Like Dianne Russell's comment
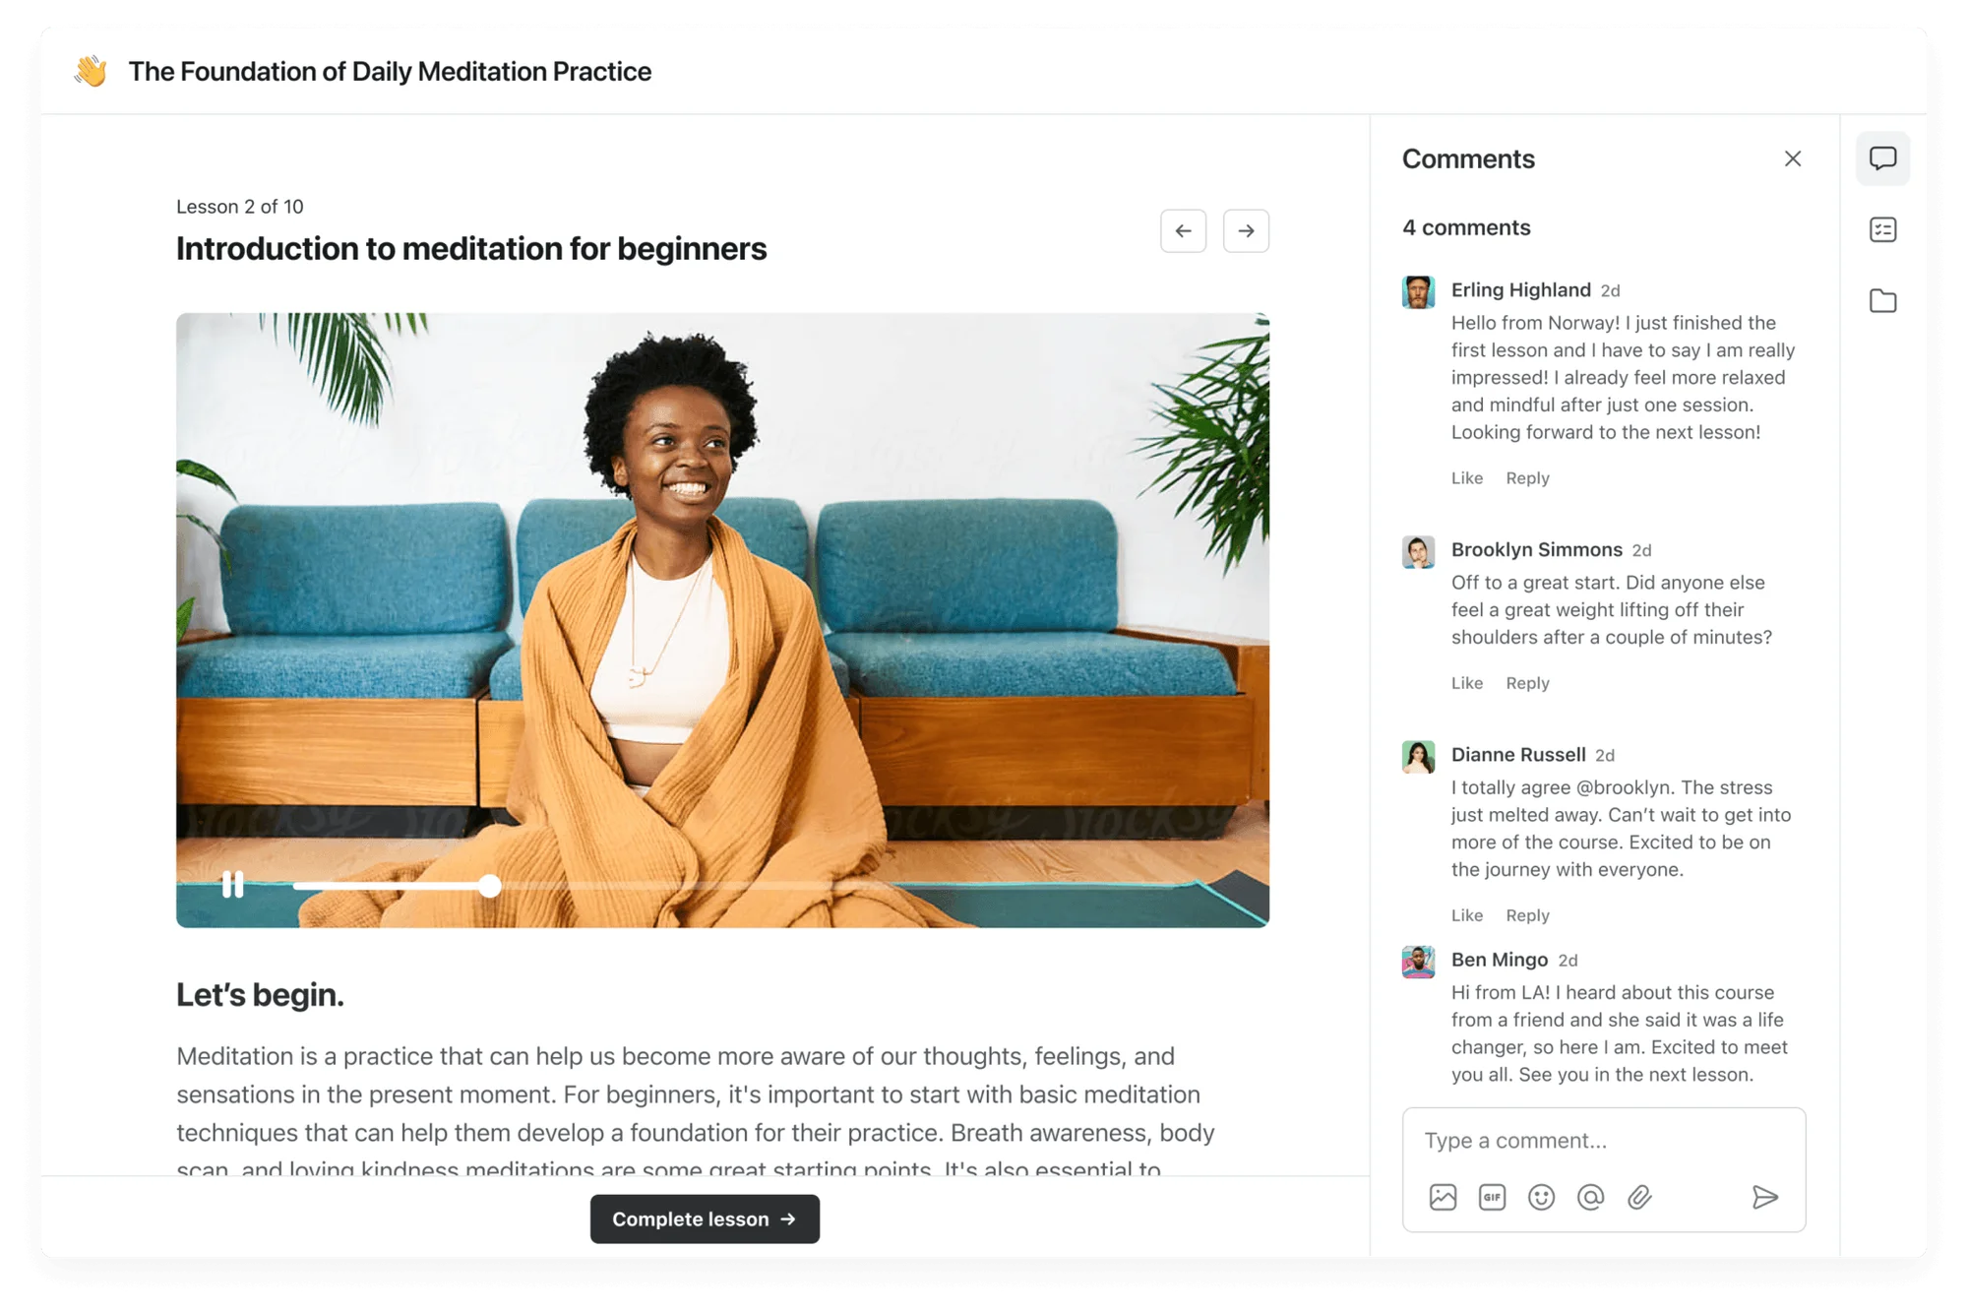1968x1312 pixels. 1466,915
